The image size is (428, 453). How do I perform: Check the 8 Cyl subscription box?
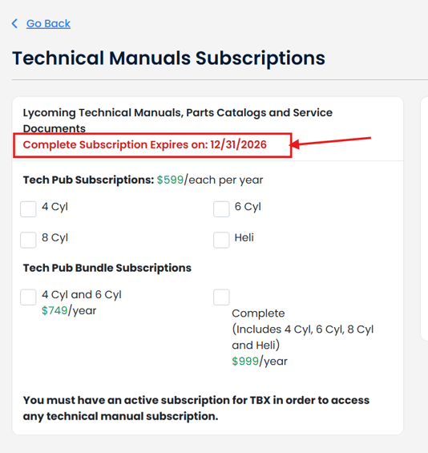(28, 240)
